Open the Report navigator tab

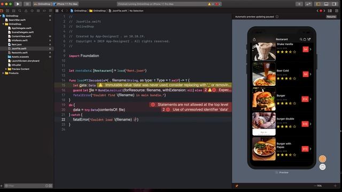pos(50,11)
